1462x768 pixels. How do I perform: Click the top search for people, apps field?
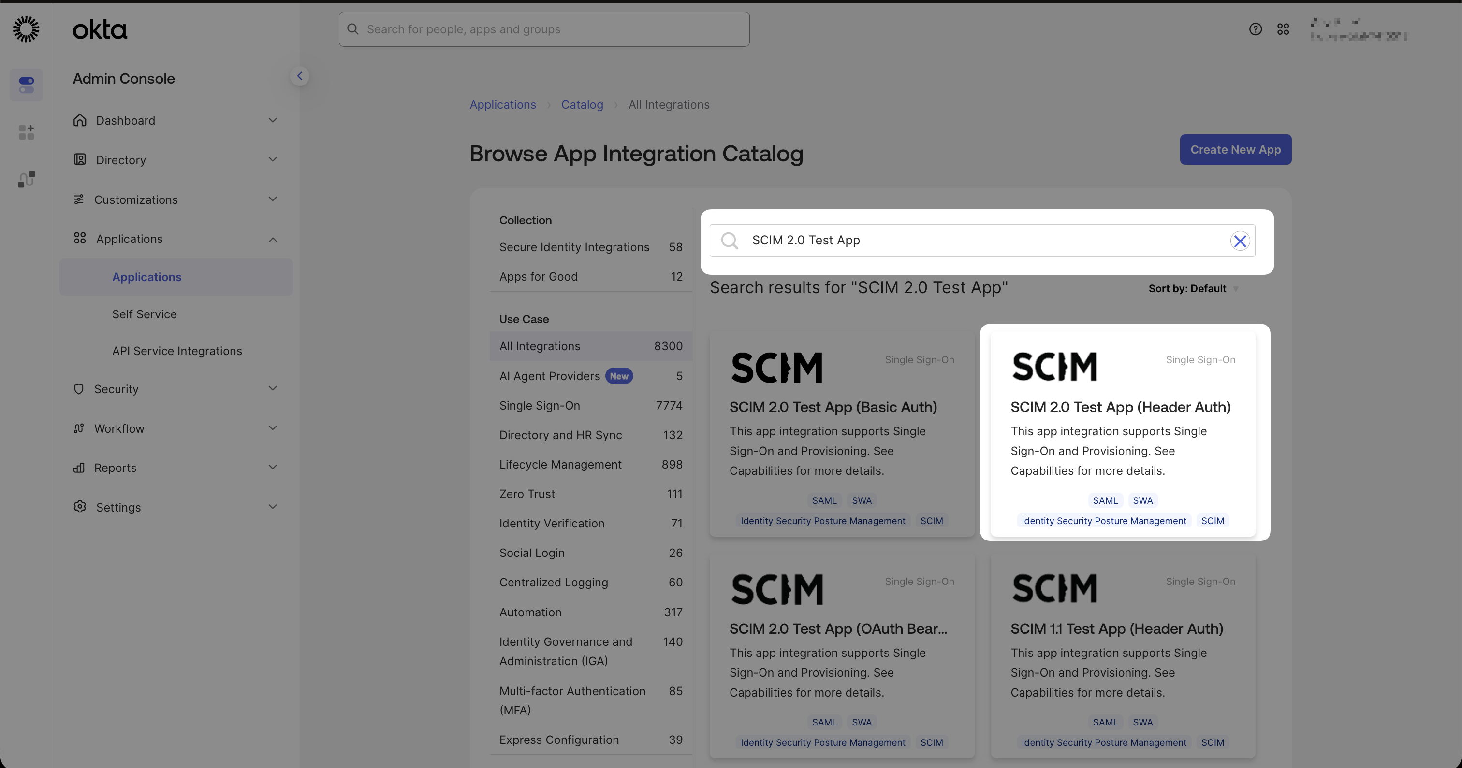(544, 29)
